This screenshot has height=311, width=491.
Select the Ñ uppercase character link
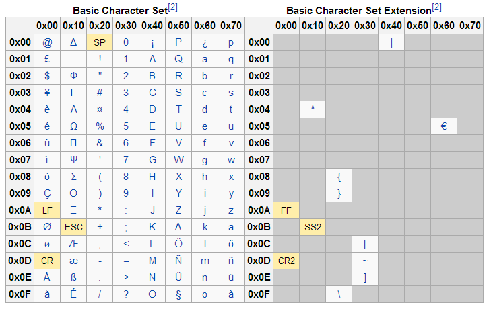(178, 261)
